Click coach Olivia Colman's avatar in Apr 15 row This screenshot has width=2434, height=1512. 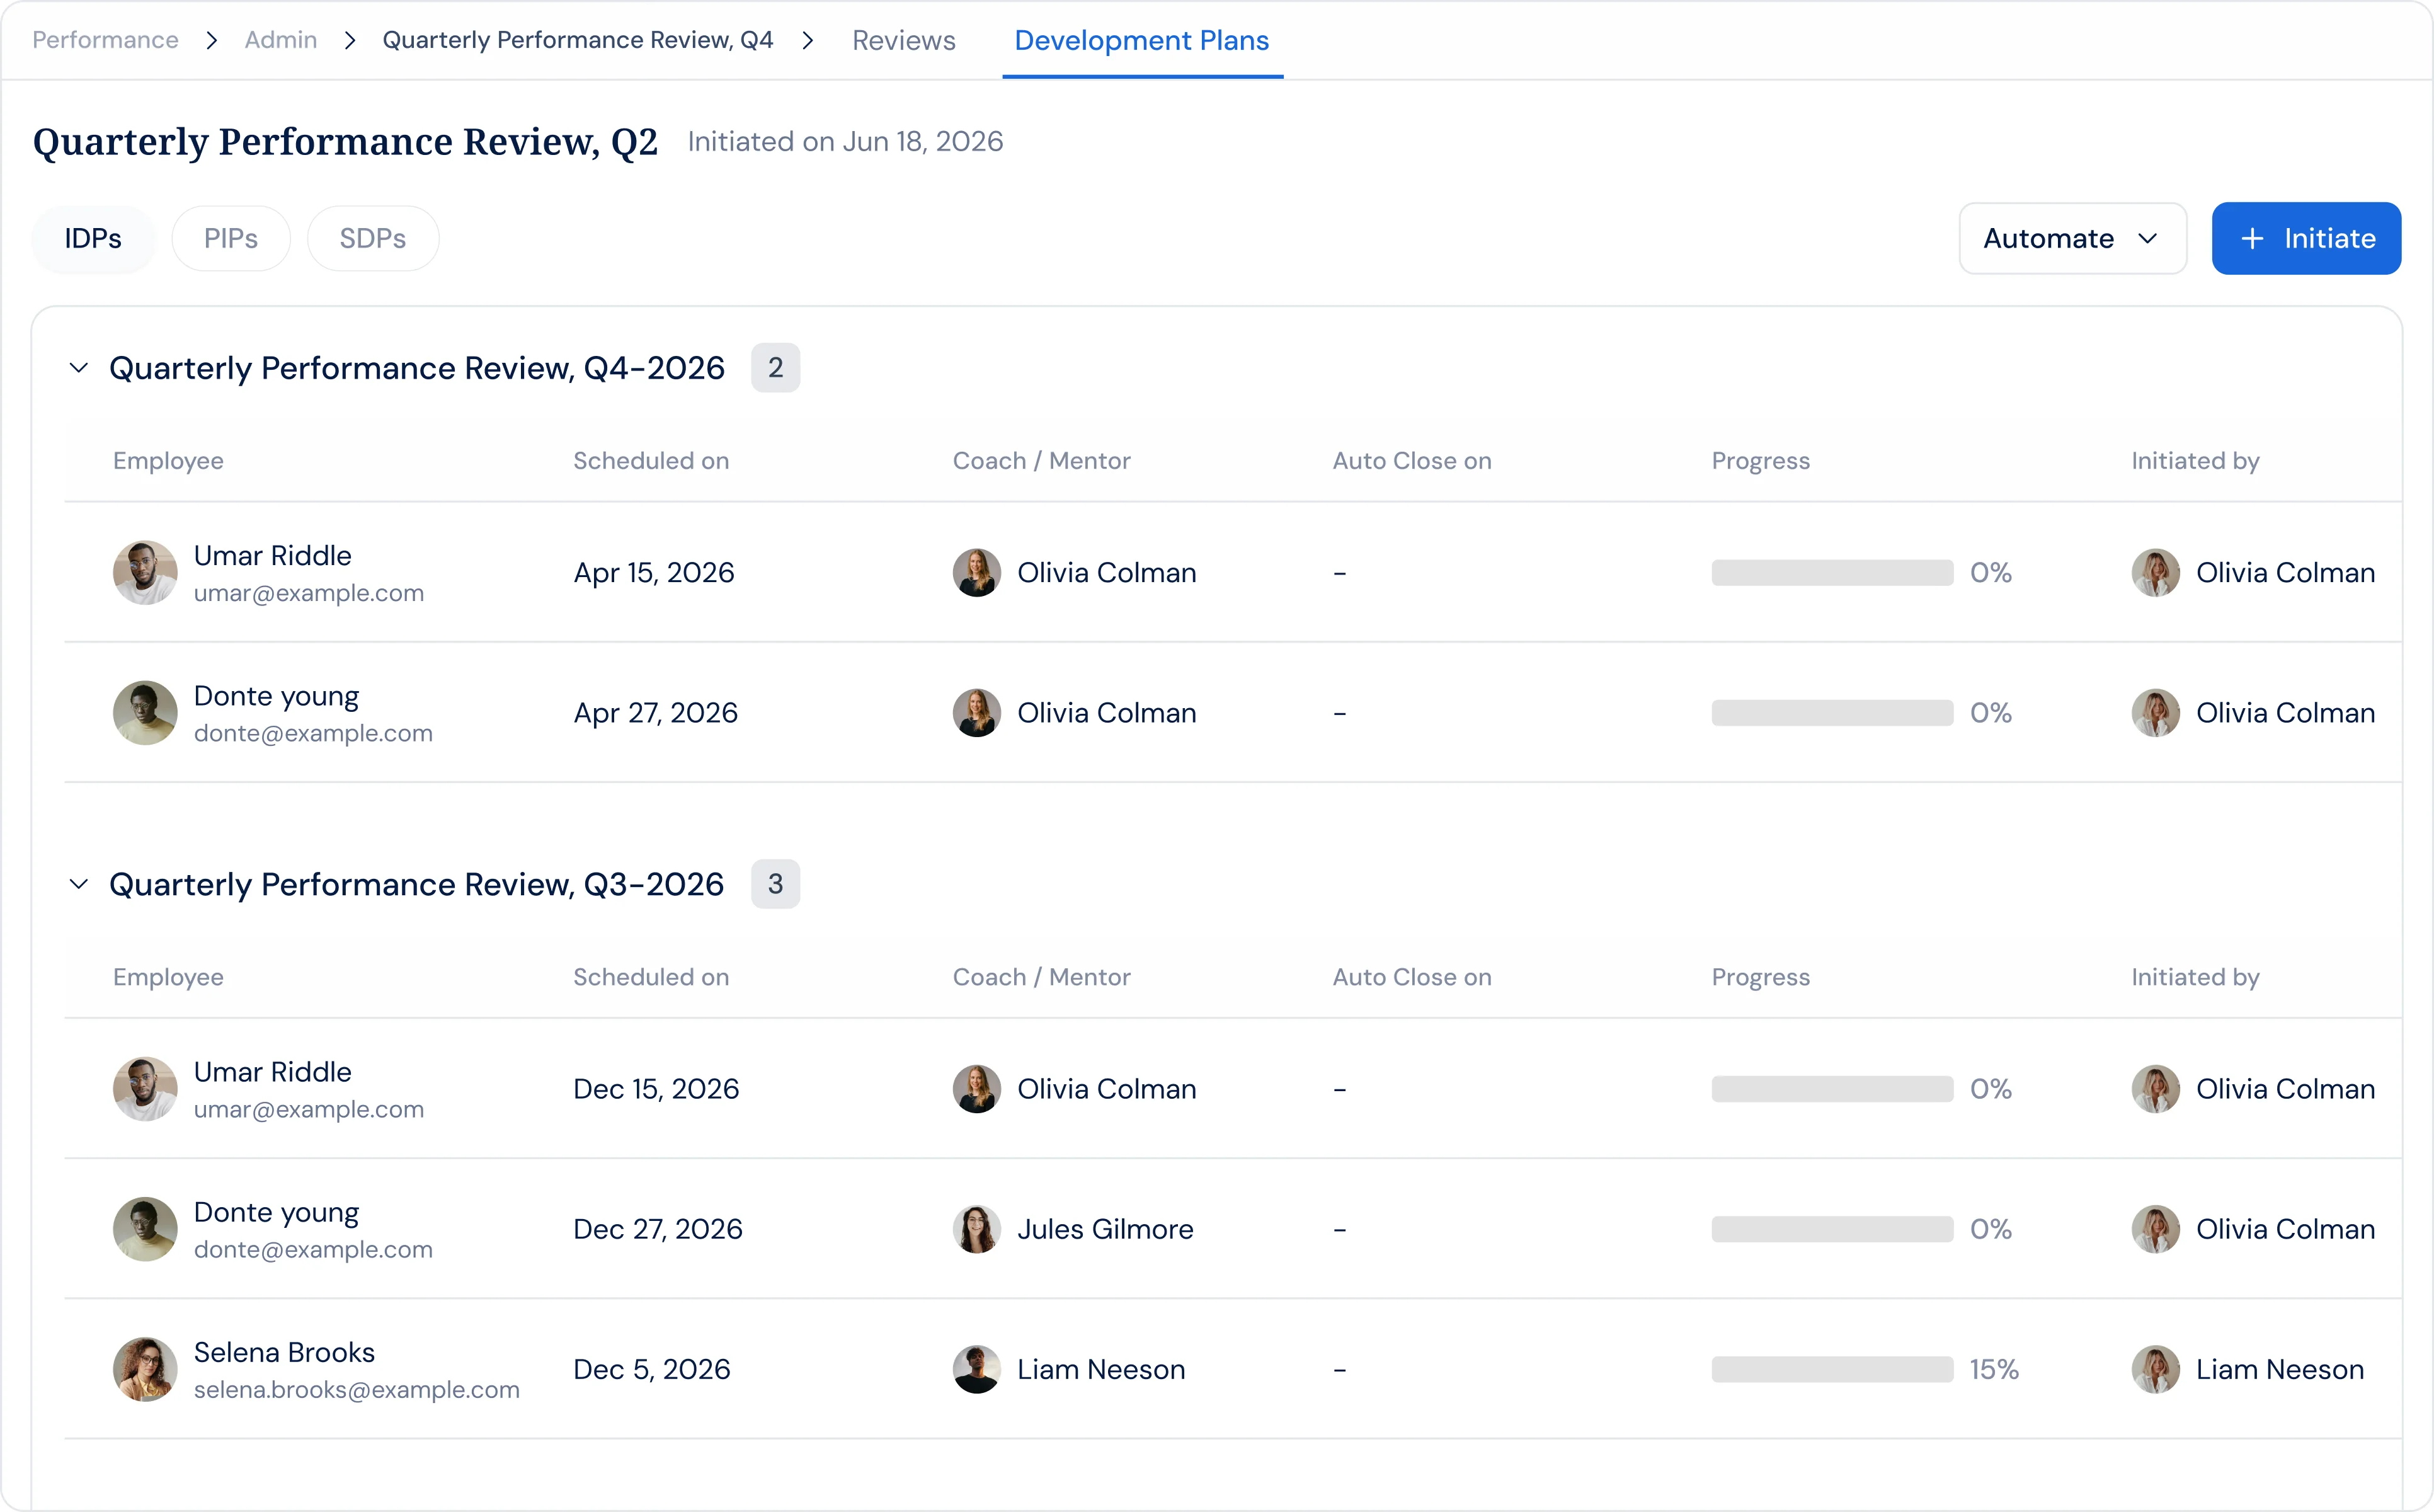click(x=976, y=573)
